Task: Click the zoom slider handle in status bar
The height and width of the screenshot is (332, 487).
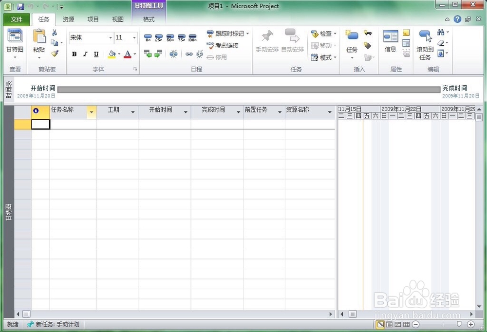Action: pos(459,324)
